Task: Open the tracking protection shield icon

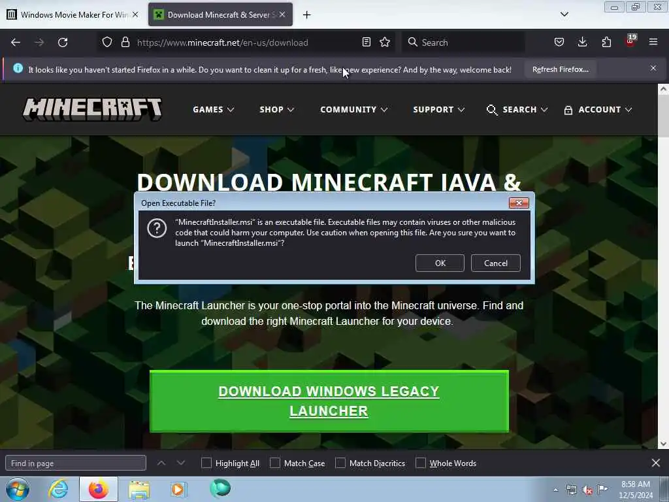Action: tap(107, 42)
